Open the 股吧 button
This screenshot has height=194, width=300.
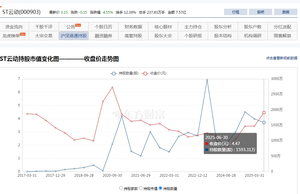(261, 12)
